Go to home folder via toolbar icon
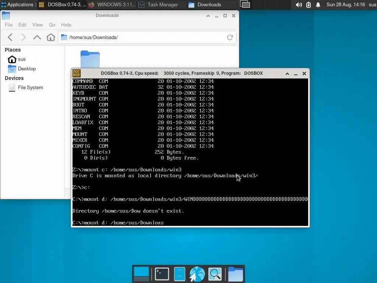The height and width of the screenshot is (283, 377). pos(51,37)
